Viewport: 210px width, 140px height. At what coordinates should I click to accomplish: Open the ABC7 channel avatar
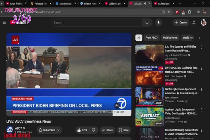(x=10, y=130)
